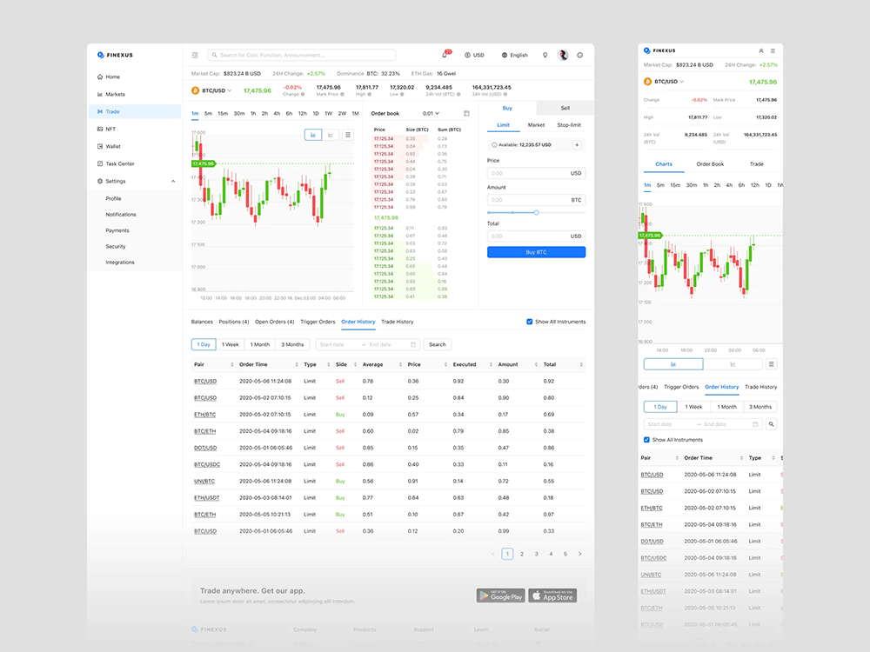This screenshot has height=652, width=870.
Task: Click the location pin icon in top bar
Action: 545,55
